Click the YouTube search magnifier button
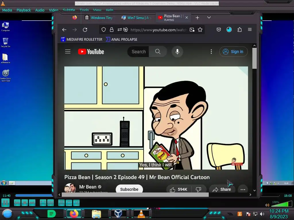The image size is (294, 220). tap(158, 52)
